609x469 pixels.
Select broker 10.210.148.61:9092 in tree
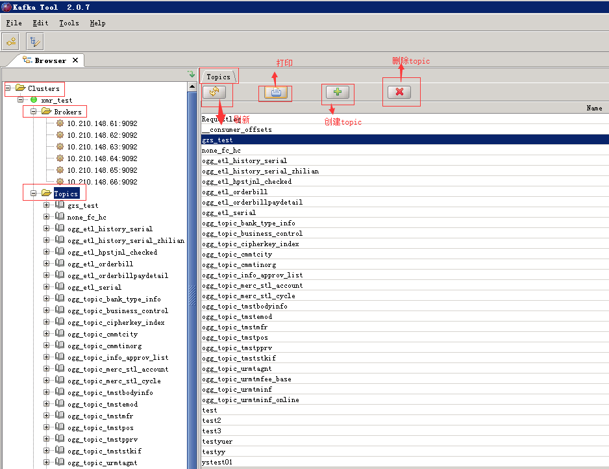(x=102, y=123)
